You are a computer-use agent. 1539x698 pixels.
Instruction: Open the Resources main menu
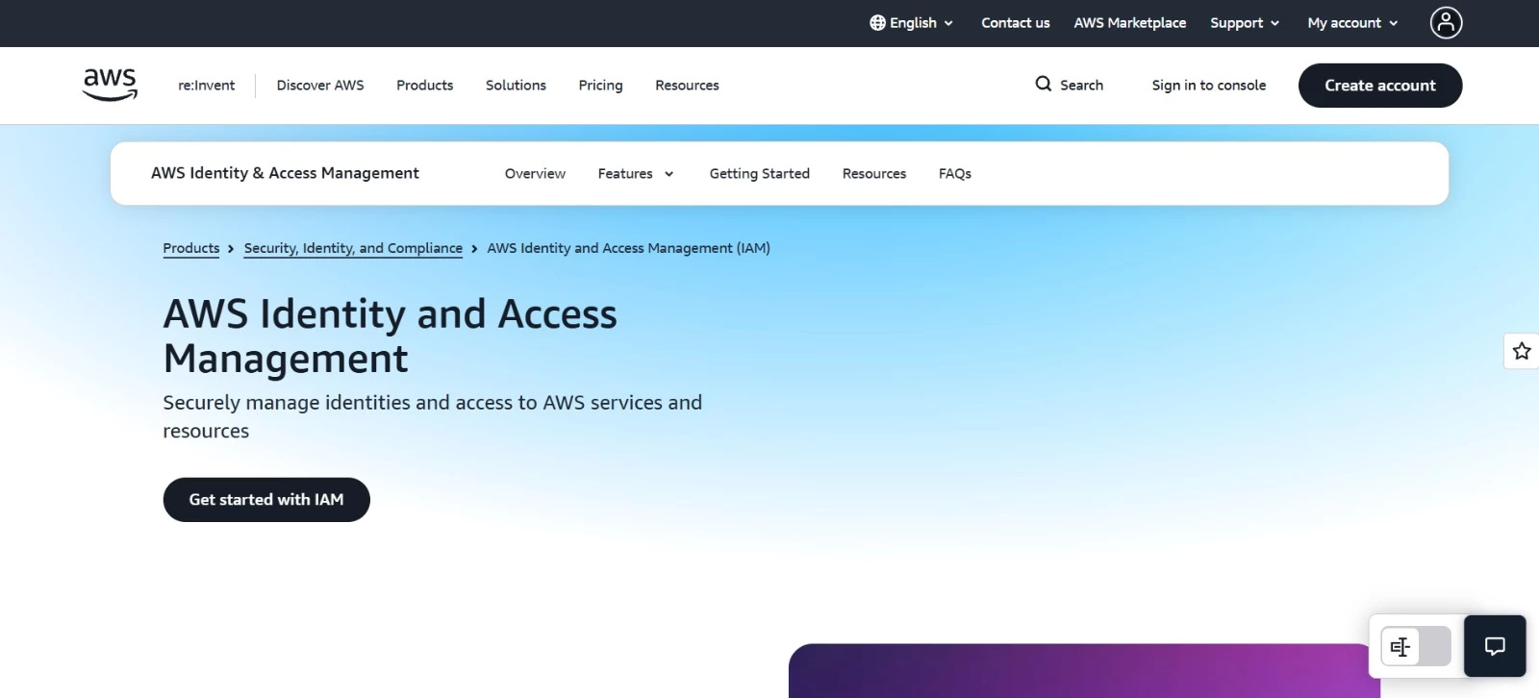(x=687, y=86)
